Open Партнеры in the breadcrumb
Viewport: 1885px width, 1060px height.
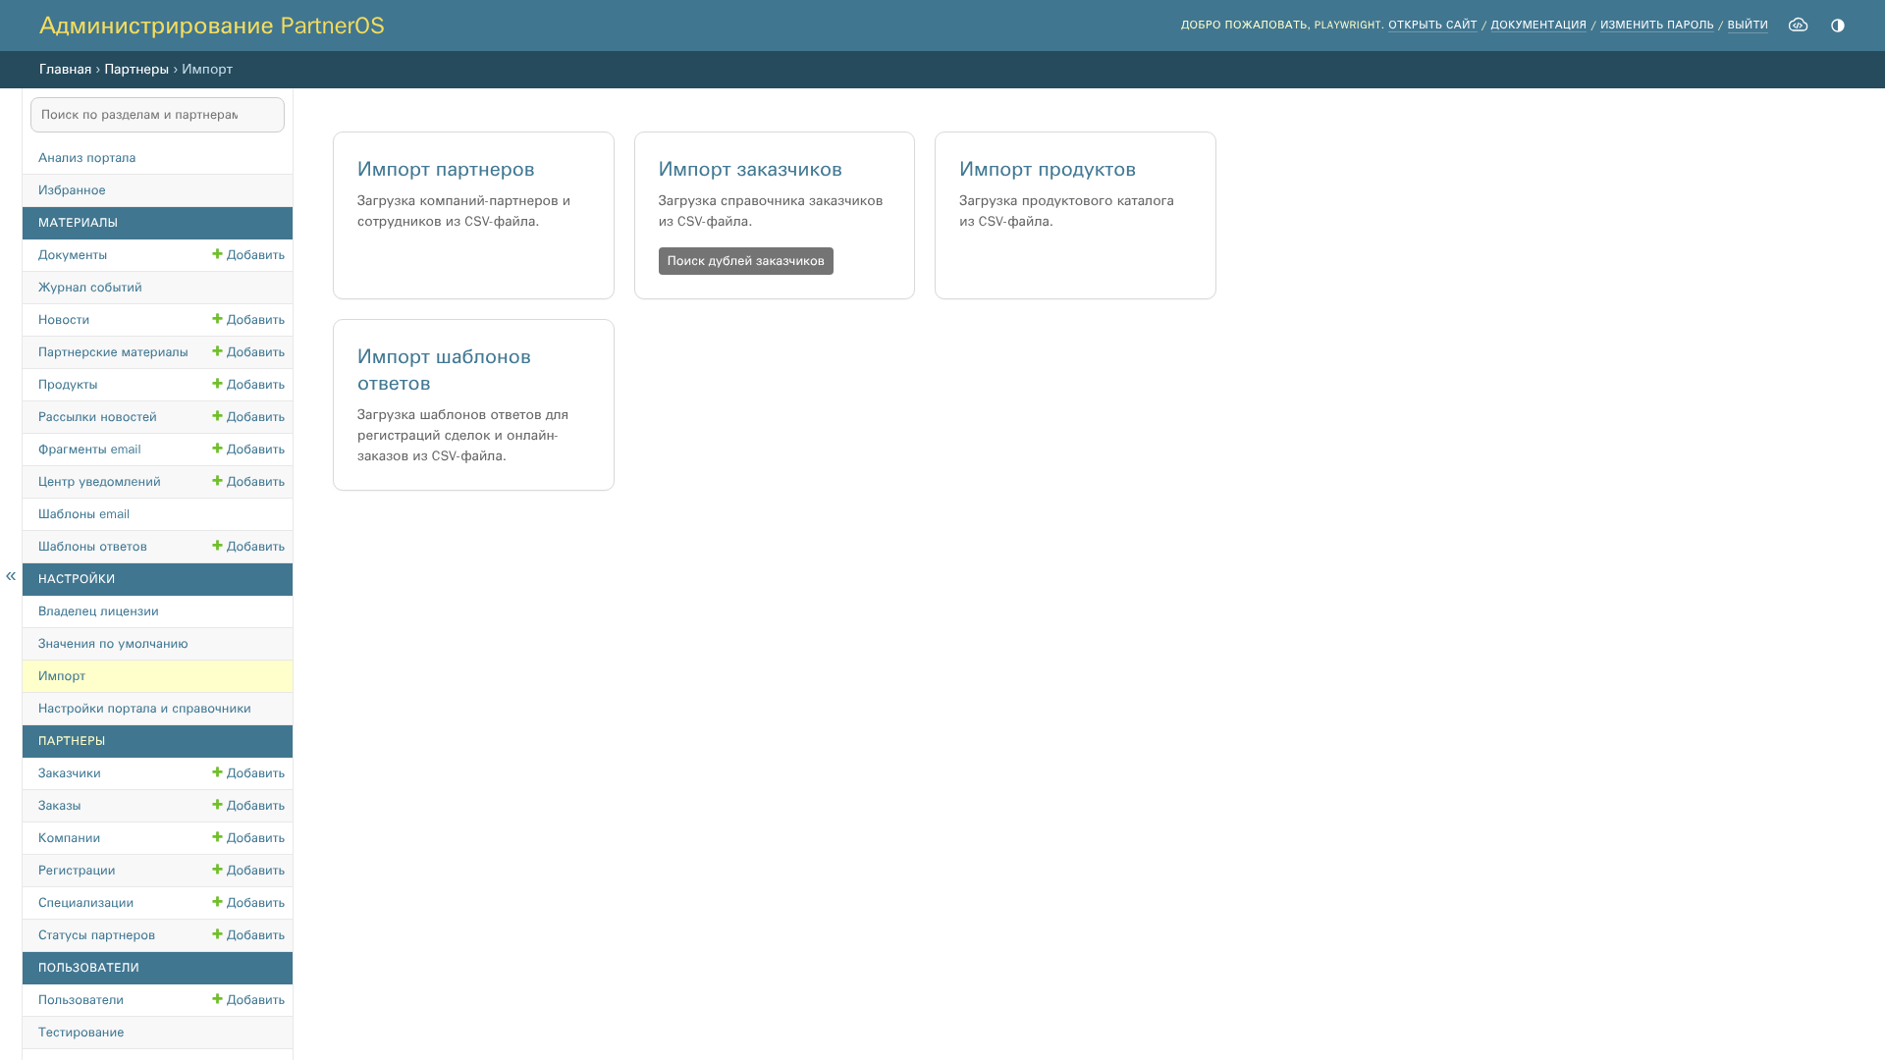[136, 70]
